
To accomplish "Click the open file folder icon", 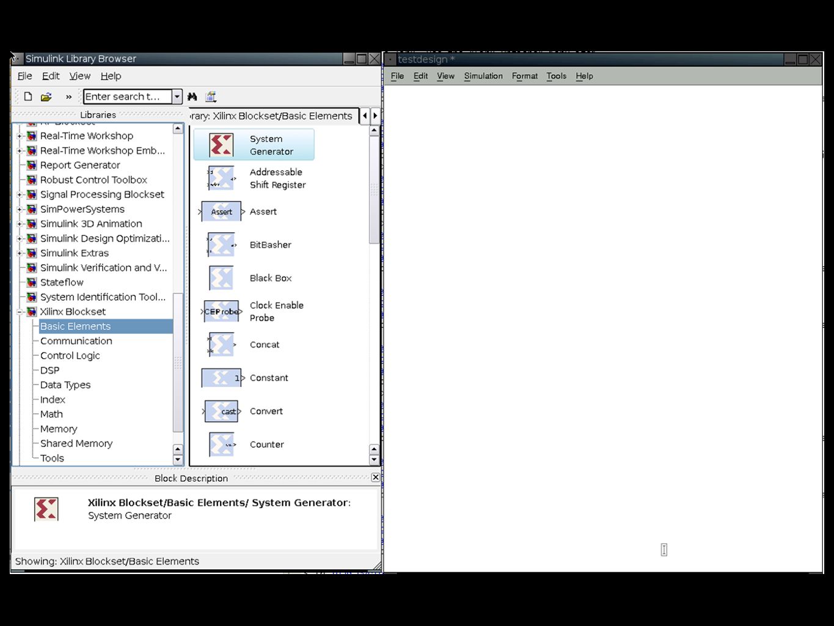I will coord(46,97).
